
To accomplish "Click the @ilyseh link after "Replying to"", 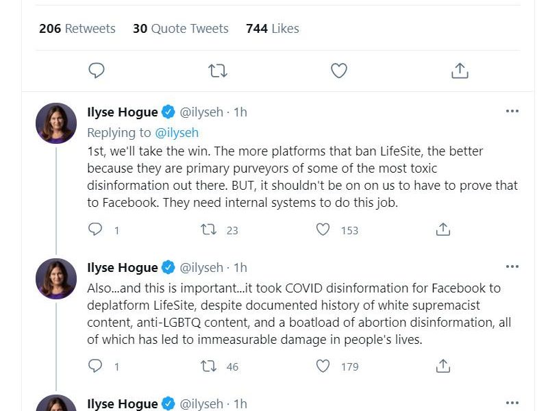I will [x=177, y=132].
